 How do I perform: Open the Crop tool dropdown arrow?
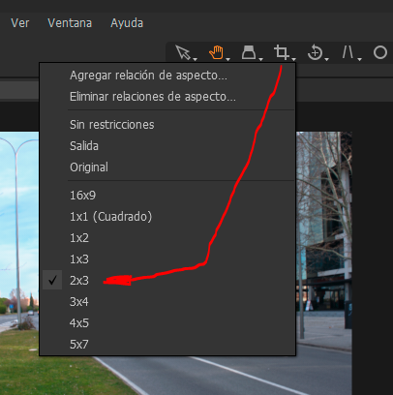click(x=293, y=59)
